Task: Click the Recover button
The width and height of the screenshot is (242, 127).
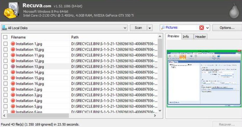Action: [x=227, y=124]
